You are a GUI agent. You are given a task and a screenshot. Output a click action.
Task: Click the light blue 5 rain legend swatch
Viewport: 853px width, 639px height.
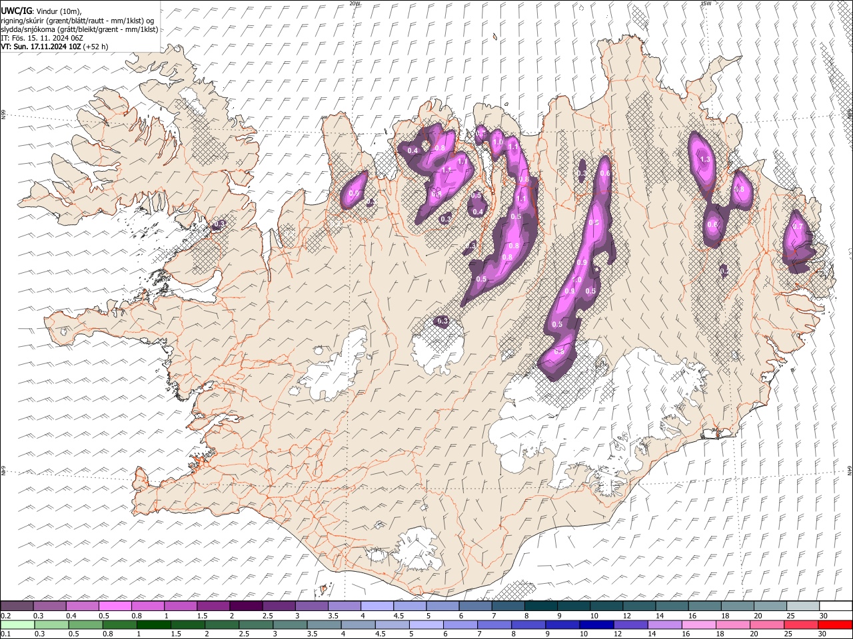[426, 624]
